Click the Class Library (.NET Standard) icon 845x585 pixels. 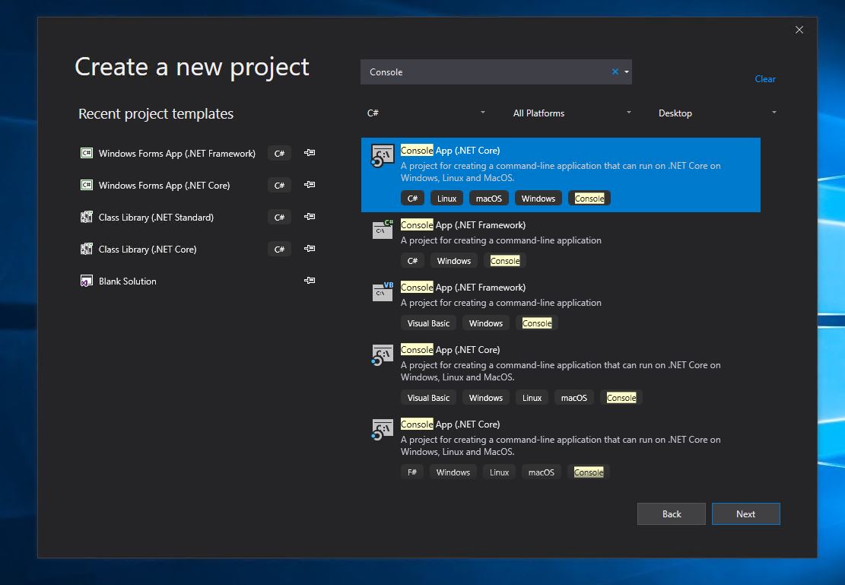86,217
